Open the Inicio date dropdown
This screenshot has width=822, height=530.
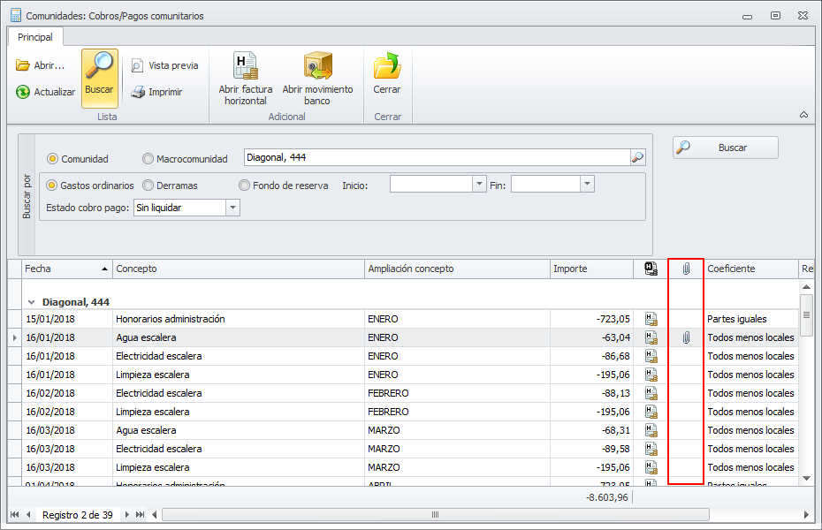[480, 185]
